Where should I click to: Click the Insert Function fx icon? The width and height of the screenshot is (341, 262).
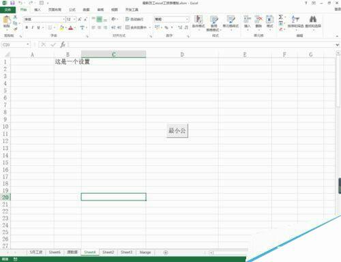pos(63,44)
